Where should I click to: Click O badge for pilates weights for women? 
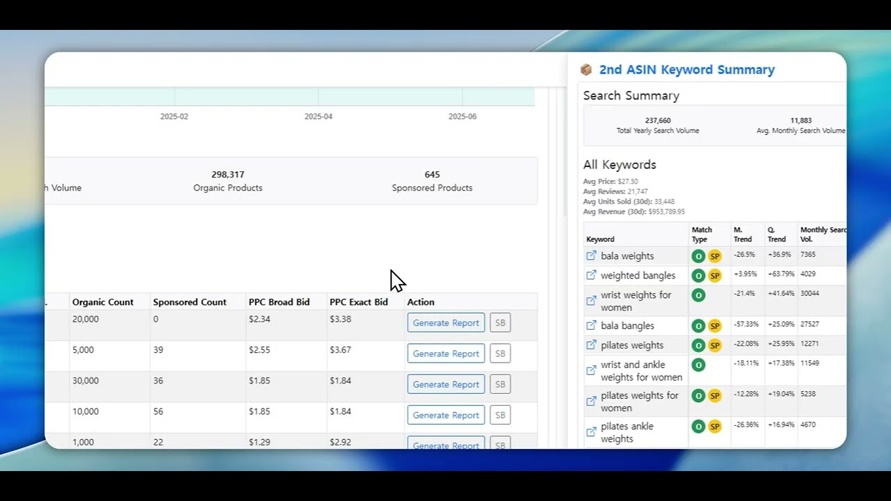click(x=698, y=395)
